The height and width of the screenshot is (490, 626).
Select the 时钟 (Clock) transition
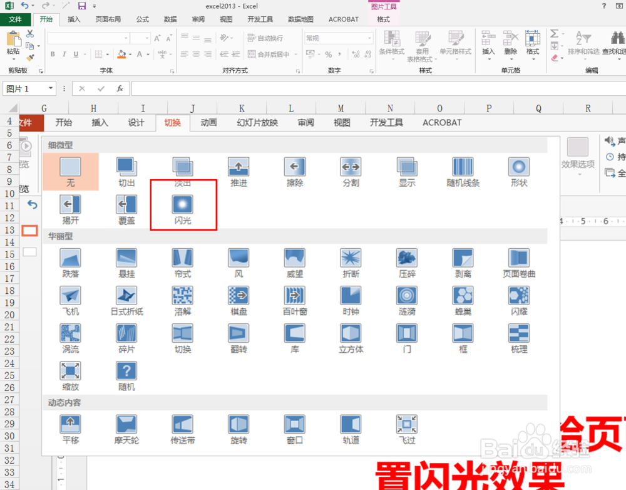point(351,301)
